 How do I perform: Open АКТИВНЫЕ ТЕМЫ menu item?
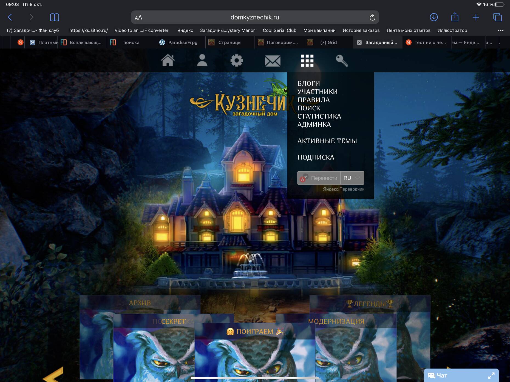point(327,141)
